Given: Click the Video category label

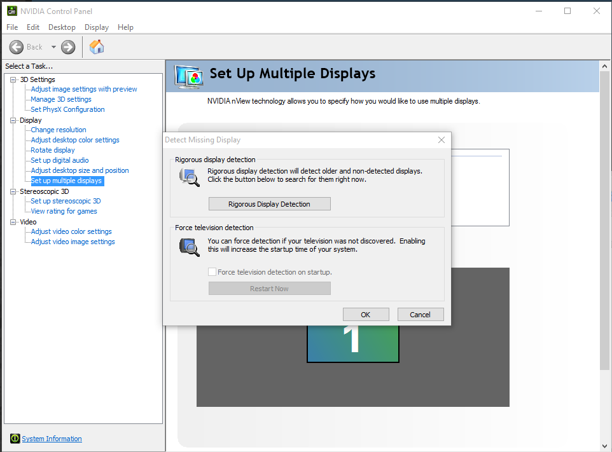Looking at the screenshot, I should pyautogui.click(x=28, y=222).
